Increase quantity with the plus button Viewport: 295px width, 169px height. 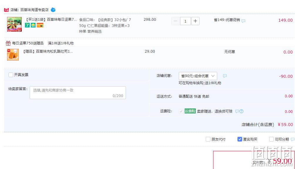(x=195, y=21)
